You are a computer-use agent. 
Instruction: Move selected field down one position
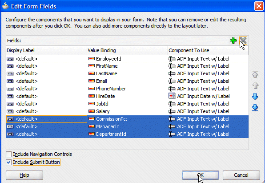255,96
